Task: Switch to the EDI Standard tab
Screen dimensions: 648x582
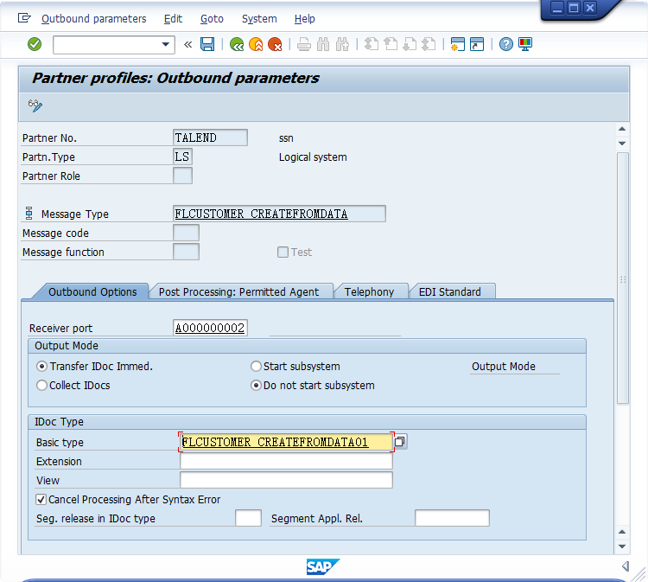Action: tap(449, 292)
